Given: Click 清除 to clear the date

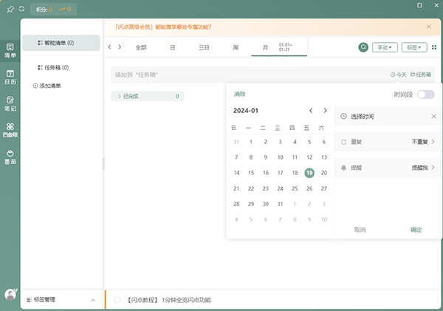Looking at the screenshot, I should (240, 95).
